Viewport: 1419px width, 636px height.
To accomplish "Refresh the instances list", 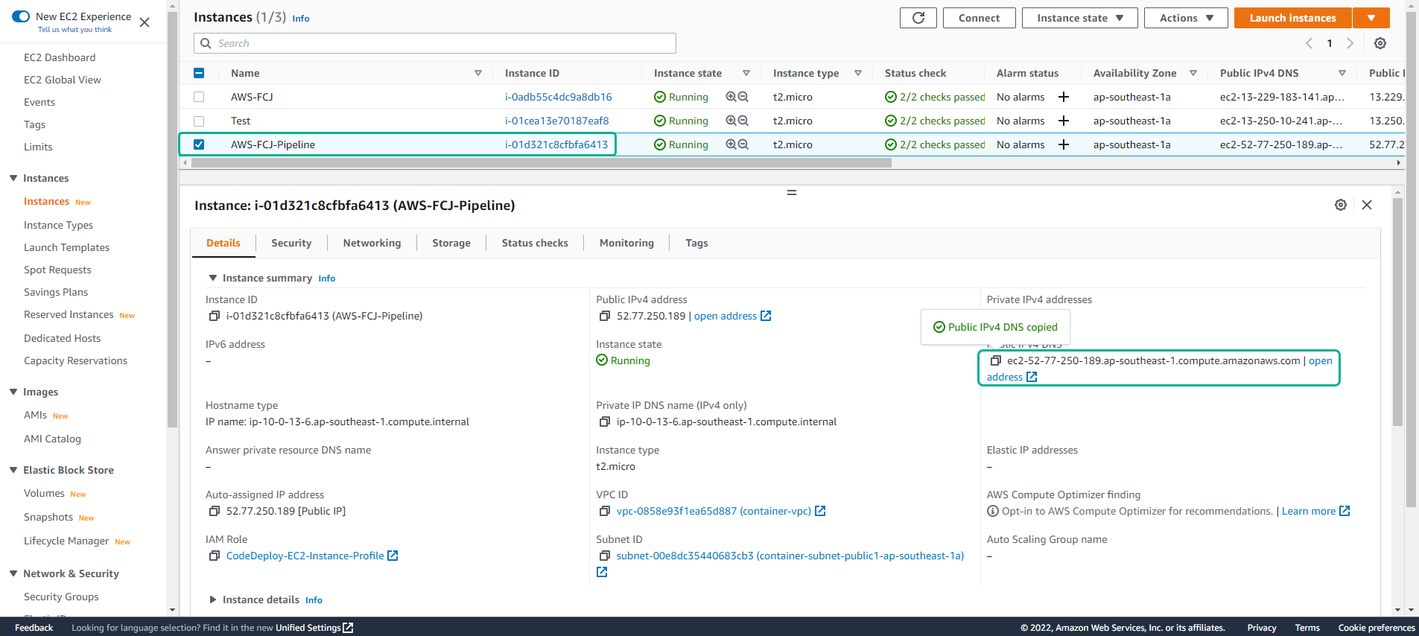I will [918, 18].
